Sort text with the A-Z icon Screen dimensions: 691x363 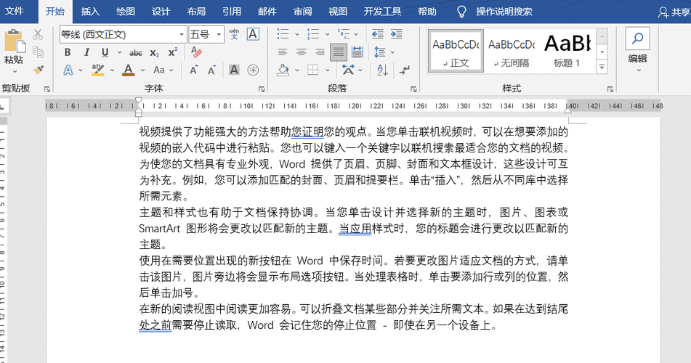tap(382, 70)
